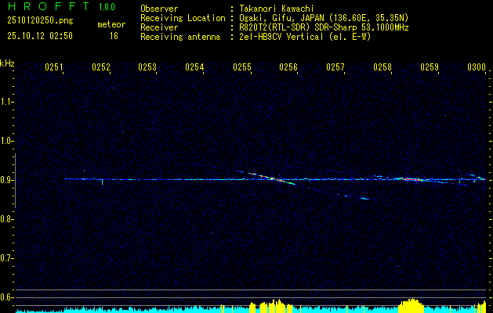The image size is (493, 313).
Task: Click the 0.6 kHz axis tick label
Action: (x=5, y=297)
